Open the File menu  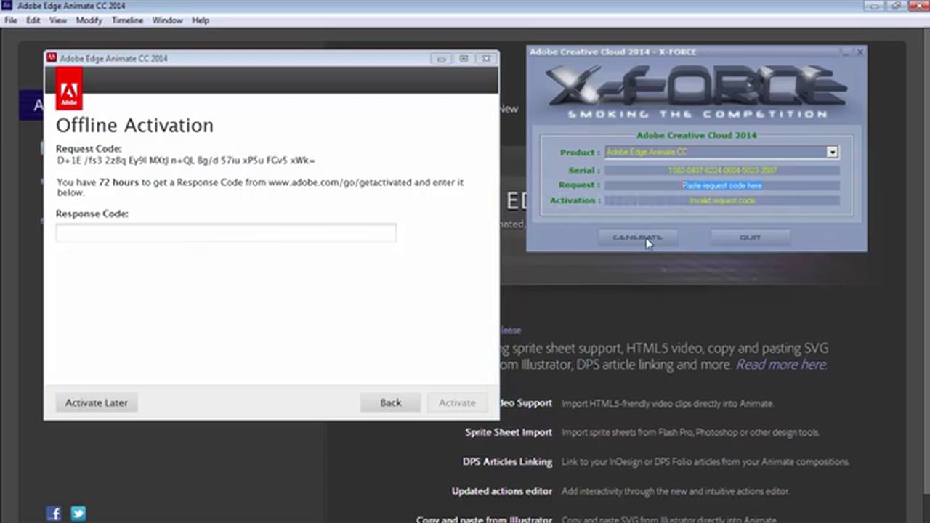click(11, 20)
